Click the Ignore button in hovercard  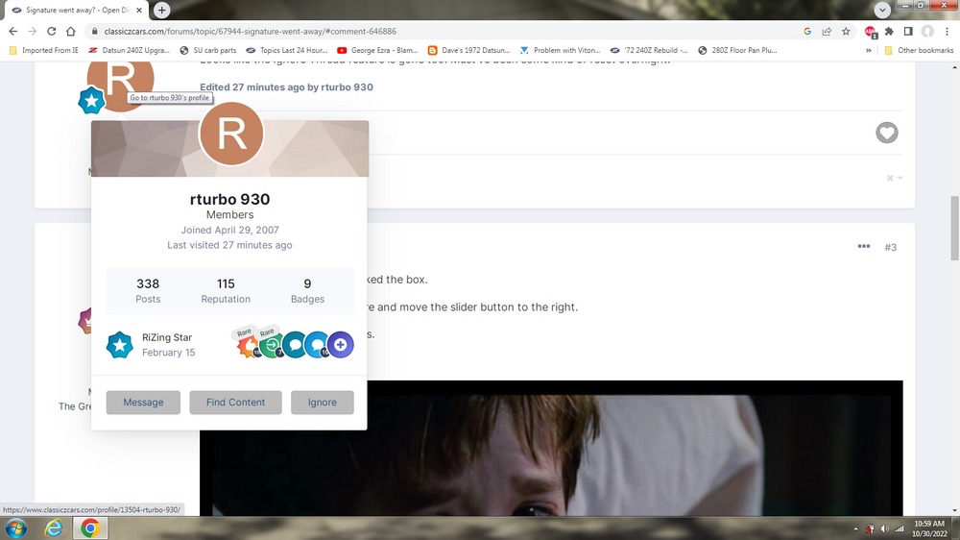322,402
